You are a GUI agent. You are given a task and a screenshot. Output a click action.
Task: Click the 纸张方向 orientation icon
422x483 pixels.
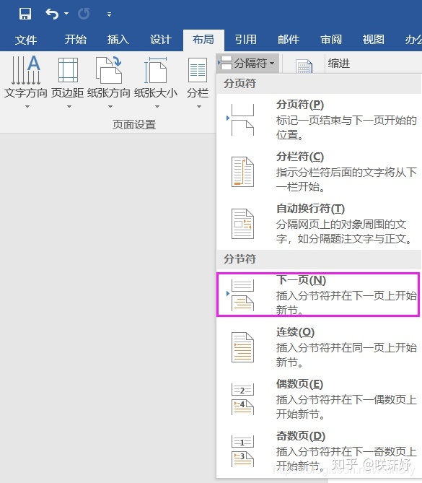click(x=109, y=70)
